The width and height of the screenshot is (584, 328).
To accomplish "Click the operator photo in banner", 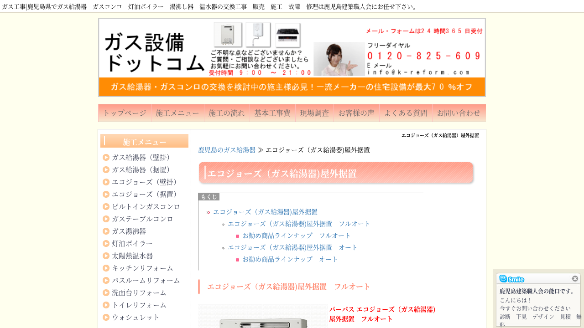I will [x=339, y=59].
